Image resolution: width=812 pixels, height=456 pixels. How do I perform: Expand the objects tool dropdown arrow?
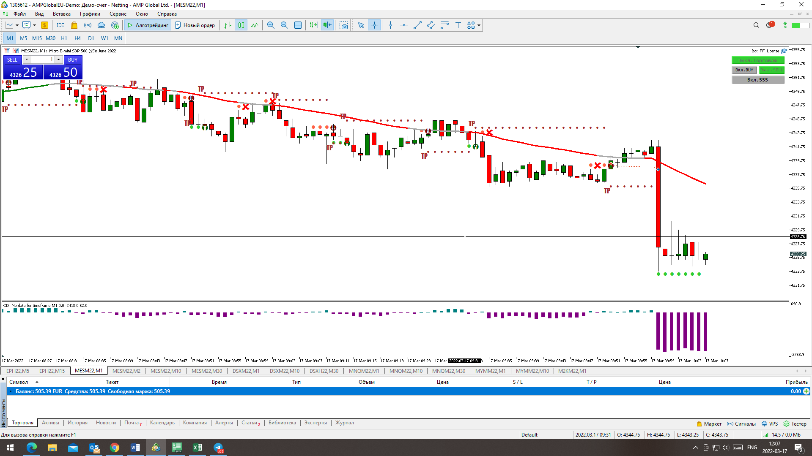[x=479, y=25]
